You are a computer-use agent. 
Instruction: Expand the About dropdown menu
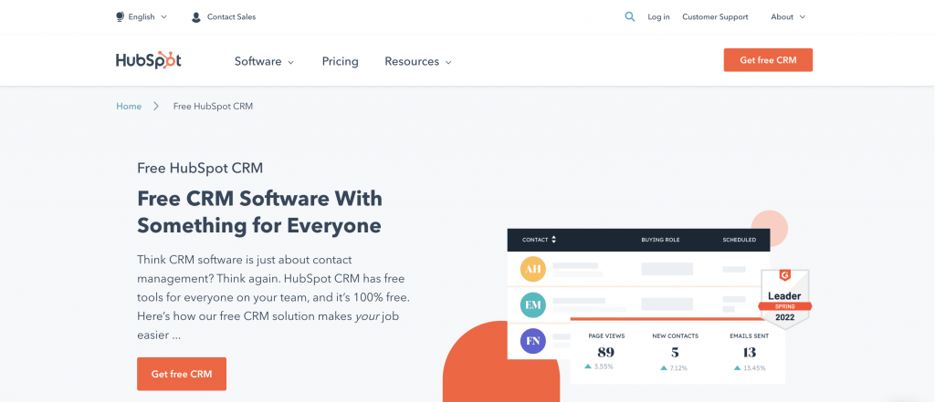788,17
